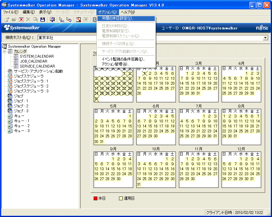This screenshot has width=272, height=217.
Task: Click the ジョブスケジューラ clock icon without number
Action: (10, 76)
